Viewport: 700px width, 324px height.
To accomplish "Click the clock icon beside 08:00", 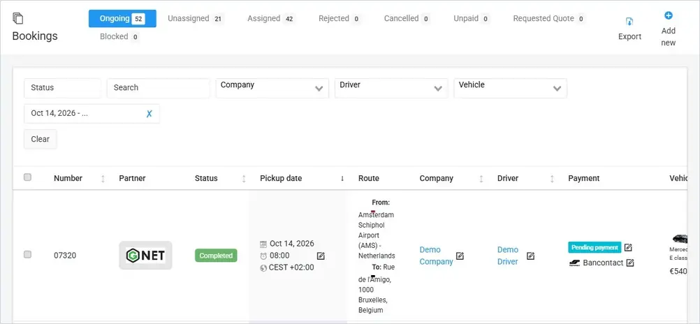I will pyautogui.click(x=263, y=256).
